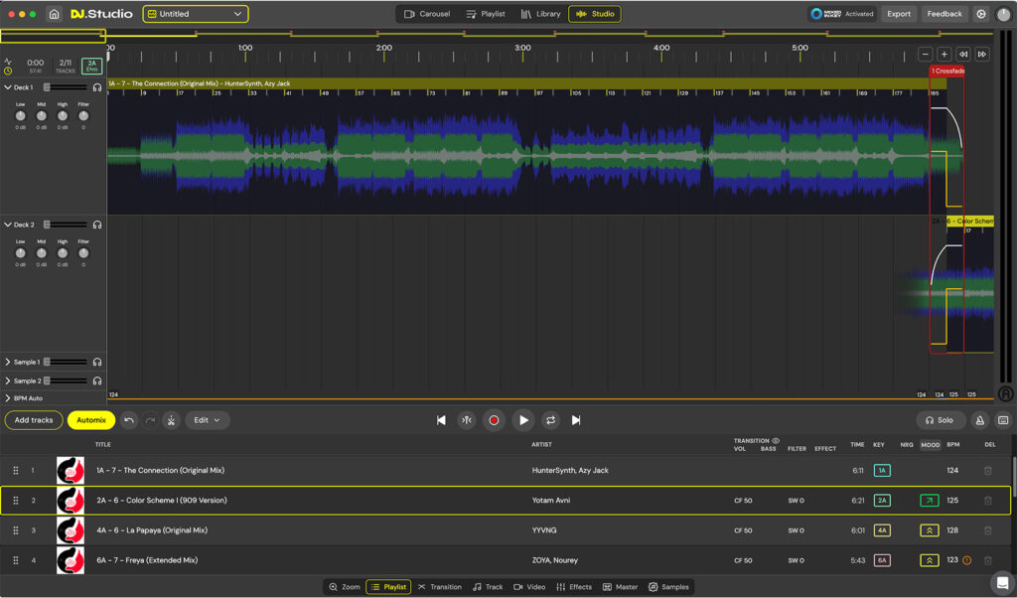
Task: Click the Export button
Action: click(x=898, y=14)
